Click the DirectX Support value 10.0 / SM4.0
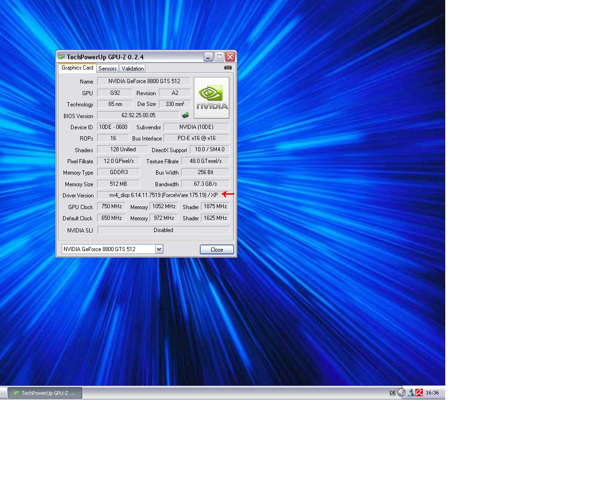Viewport: 598px width, 478px height. 209,149
